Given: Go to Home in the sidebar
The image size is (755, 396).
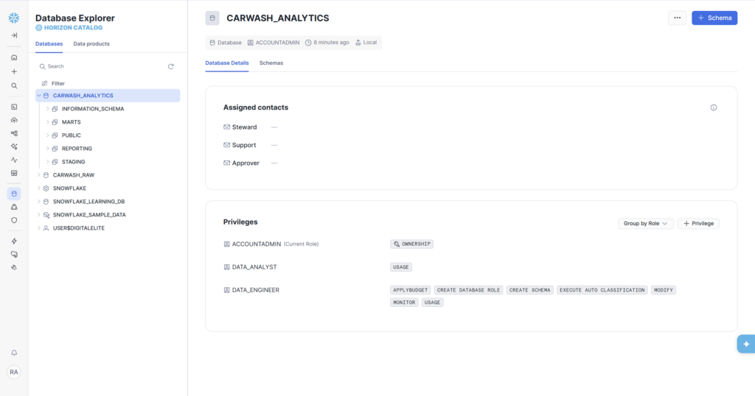Looking at the screenshot, I should [x=13, y=57].
